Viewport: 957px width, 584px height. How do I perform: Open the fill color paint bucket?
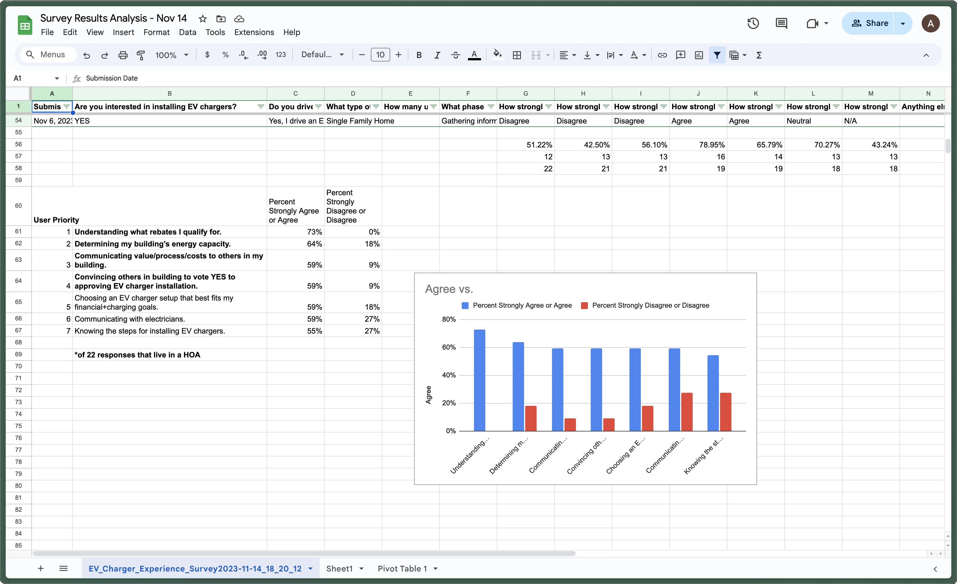[x=497, y=54]
